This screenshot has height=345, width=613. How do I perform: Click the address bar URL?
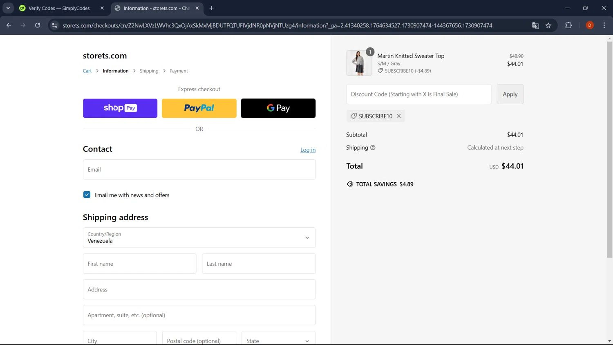coord(277,25)
